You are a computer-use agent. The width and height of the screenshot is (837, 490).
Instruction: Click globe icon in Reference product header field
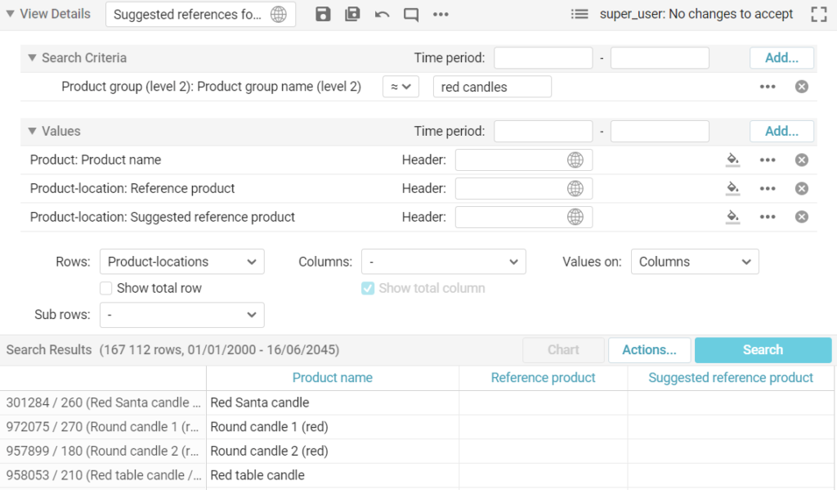(x=575, y=188)
